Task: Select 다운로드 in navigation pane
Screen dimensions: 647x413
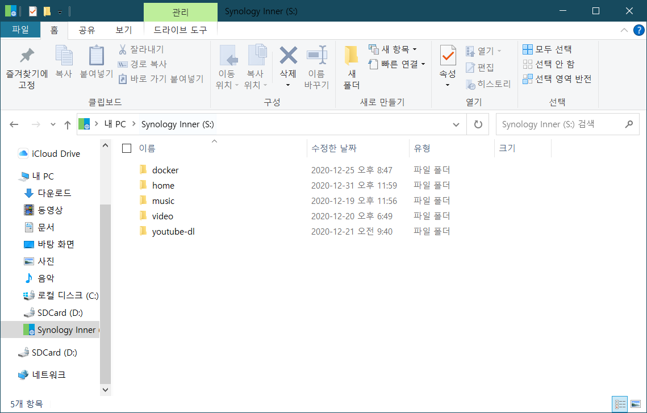Action: (48, 193)
